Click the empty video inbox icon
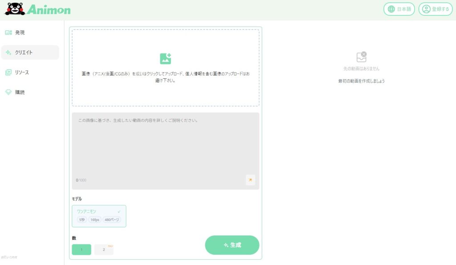Screen dimensions: 456x265 click(361, 57)
